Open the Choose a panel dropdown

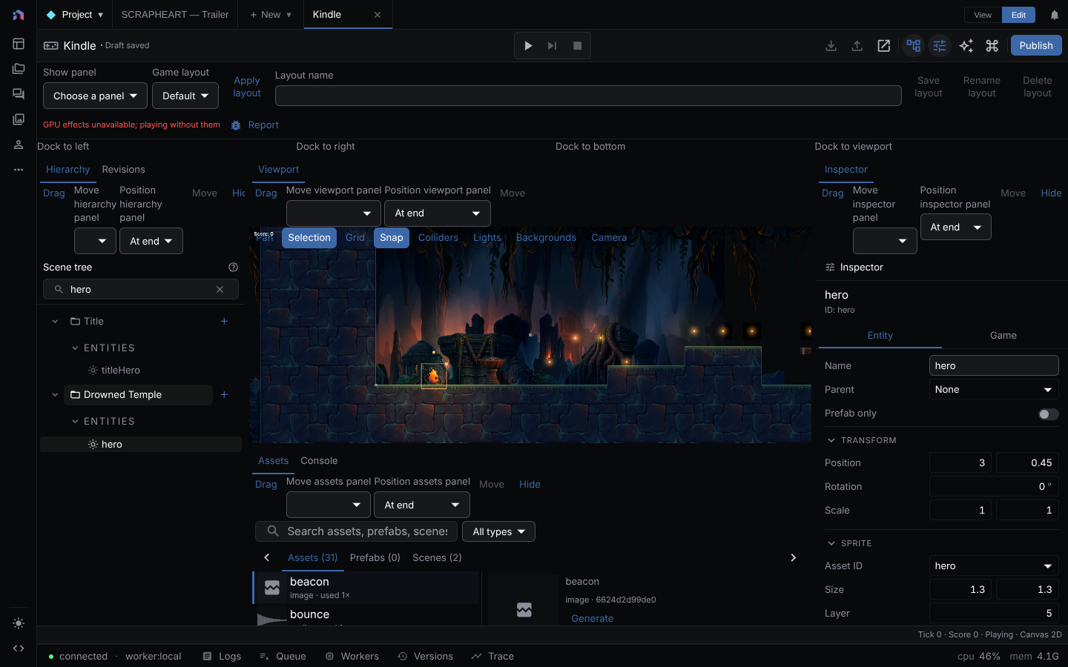[x=95, y=96]
